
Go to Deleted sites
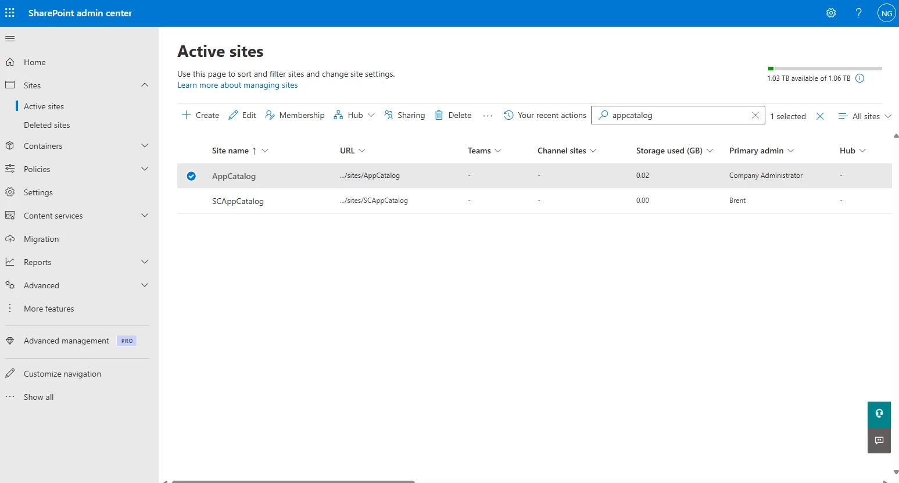pos(47,124)
